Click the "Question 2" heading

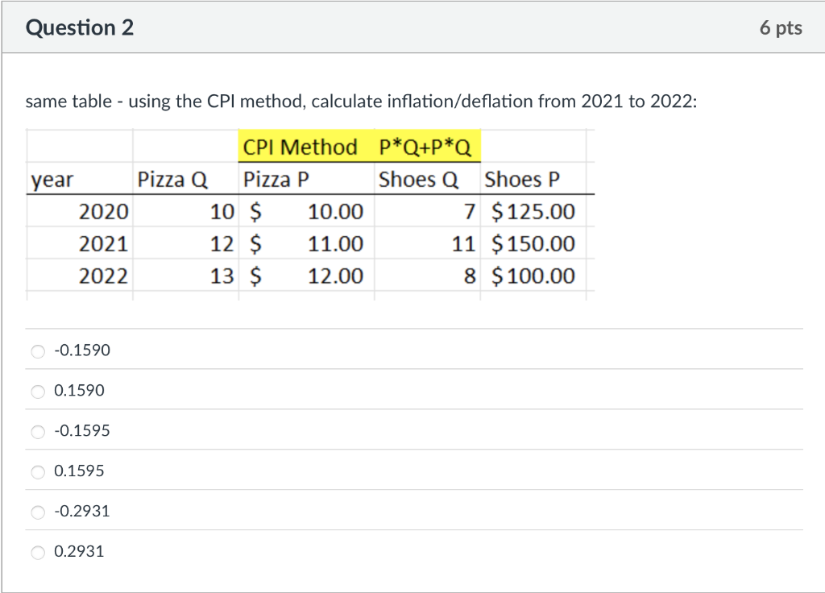[80, 27]
